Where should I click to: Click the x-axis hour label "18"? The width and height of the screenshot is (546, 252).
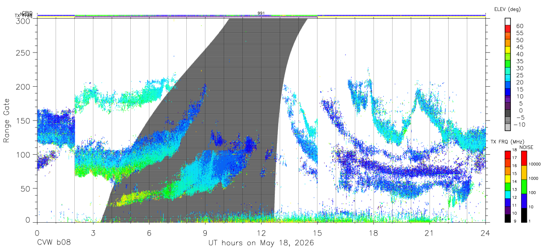[373, 232]
